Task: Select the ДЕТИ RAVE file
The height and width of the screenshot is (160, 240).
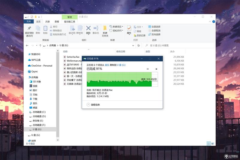Action: click(73, 65)
